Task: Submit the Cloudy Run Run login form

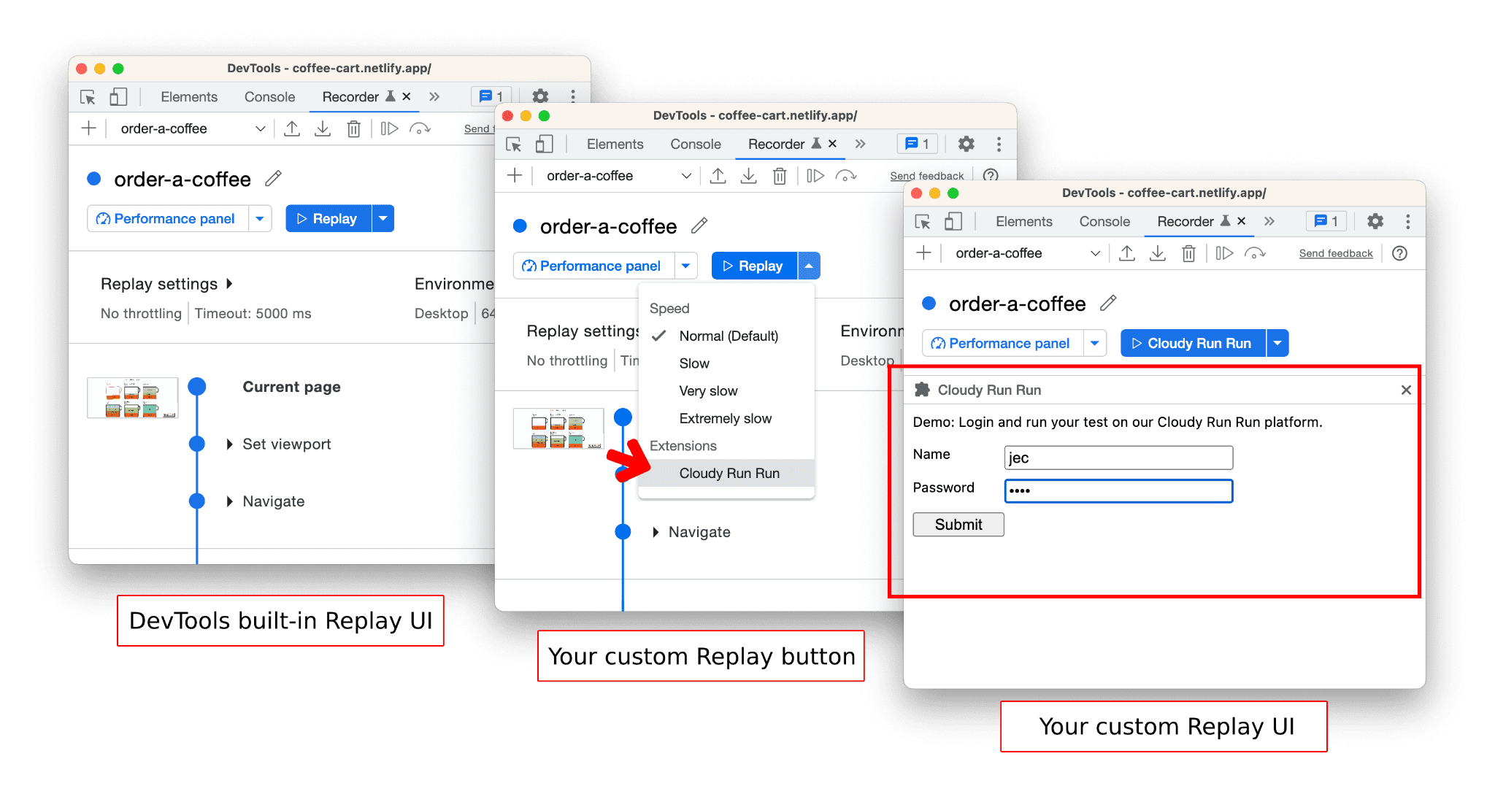Action: (x=955, y=524)
